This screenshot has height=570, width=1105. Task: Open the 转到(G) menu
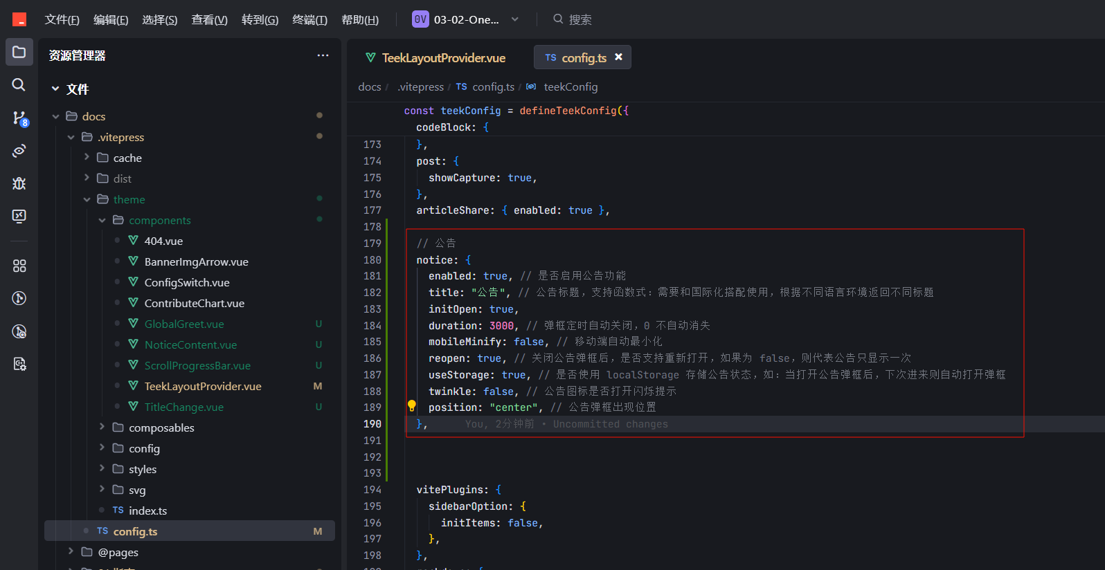pos(260,19)
